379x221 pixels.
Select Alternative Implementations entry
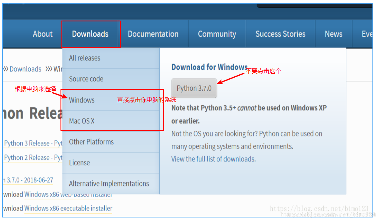click(111, 184)
